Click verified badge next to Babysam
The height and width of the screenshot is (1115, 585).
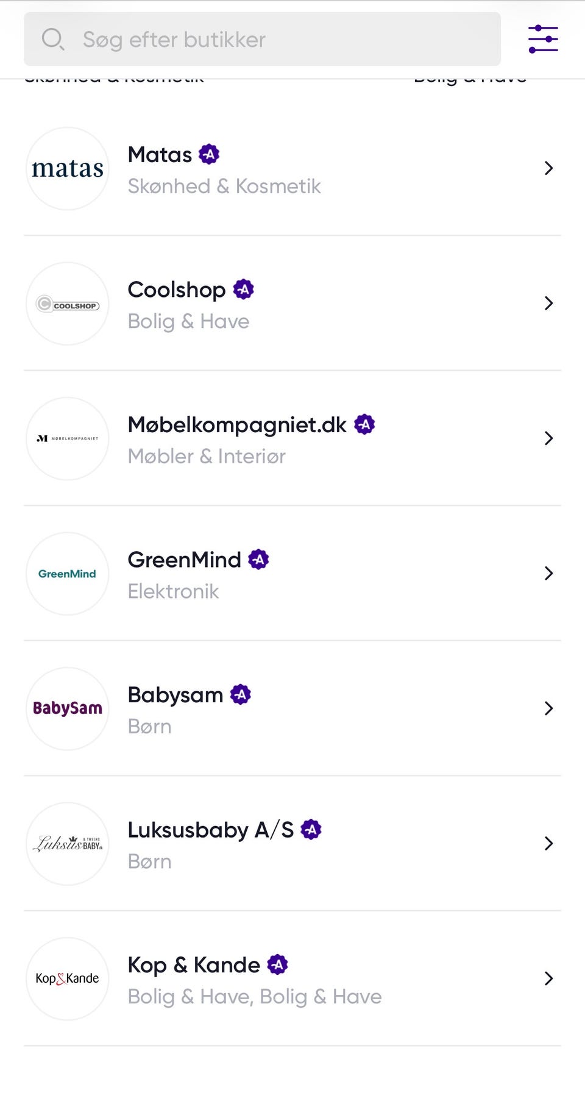click(241, 694)
